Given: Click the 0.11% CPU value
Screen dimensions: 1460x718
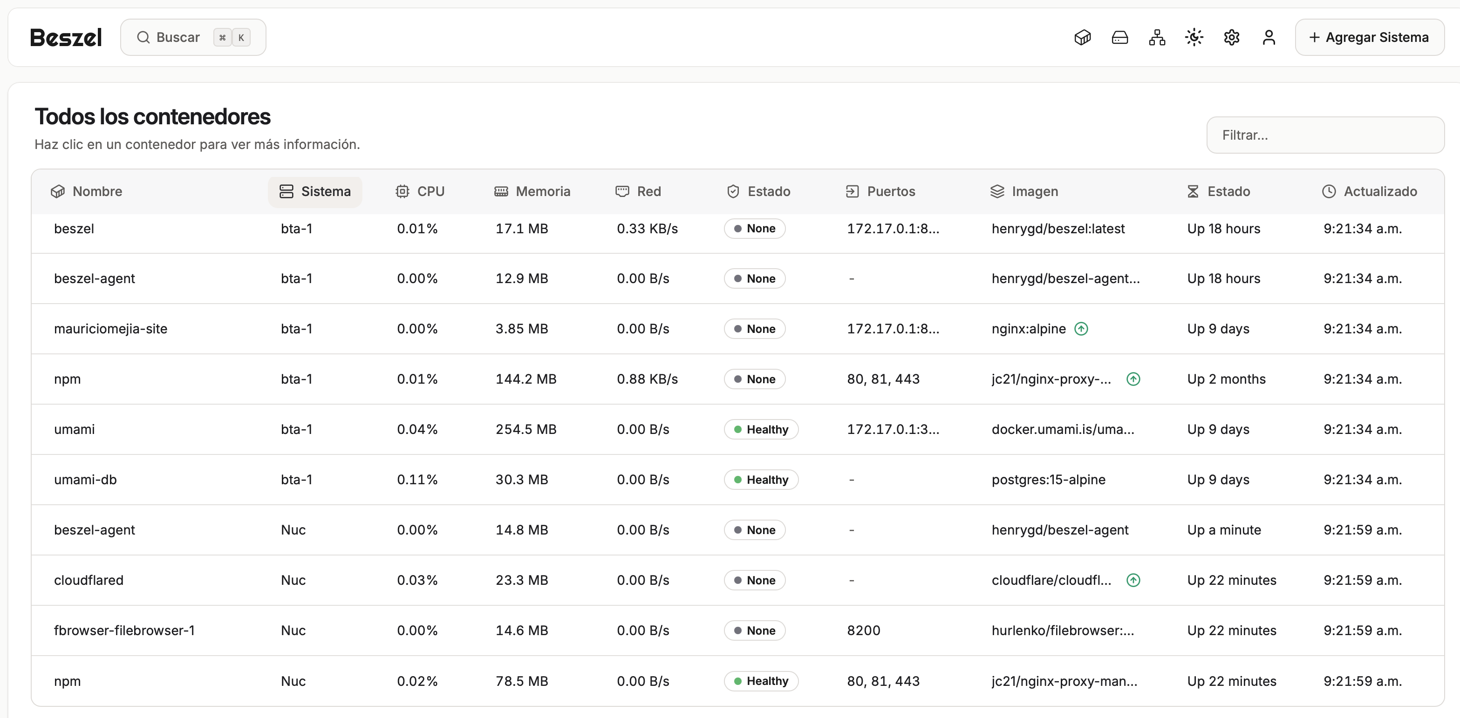Looking at the screenshot, I should (417, 480).
